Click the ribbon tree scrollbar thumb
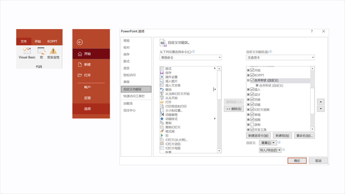 [312, 101]
